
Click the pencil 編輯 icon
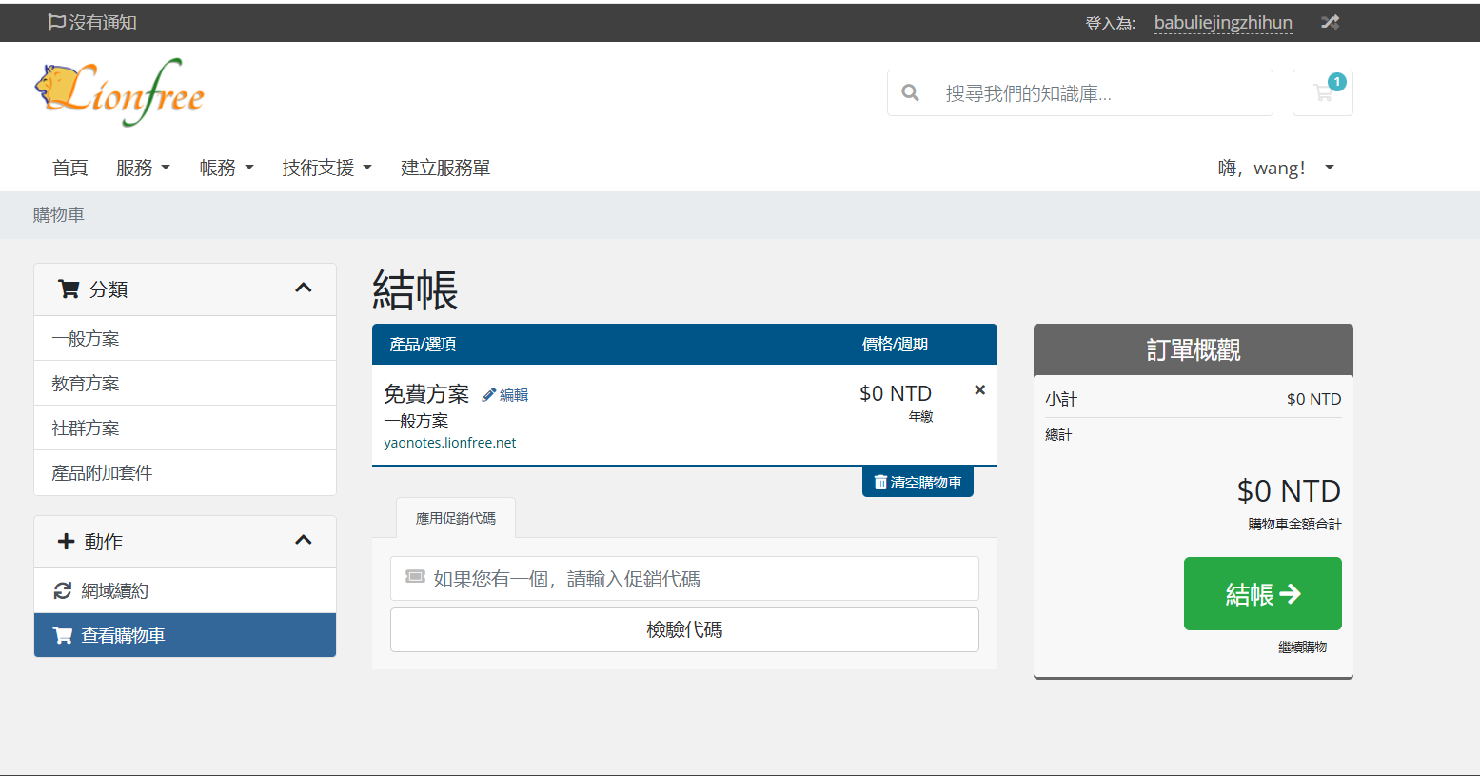(x=489, y=394)
